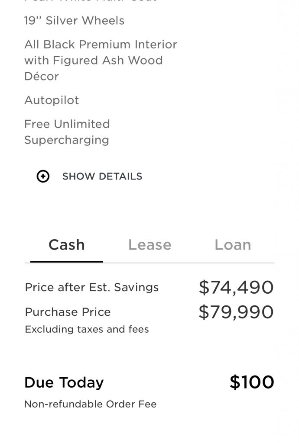
Task: Tap the $100 due today amount
Action: click(252, 382)
